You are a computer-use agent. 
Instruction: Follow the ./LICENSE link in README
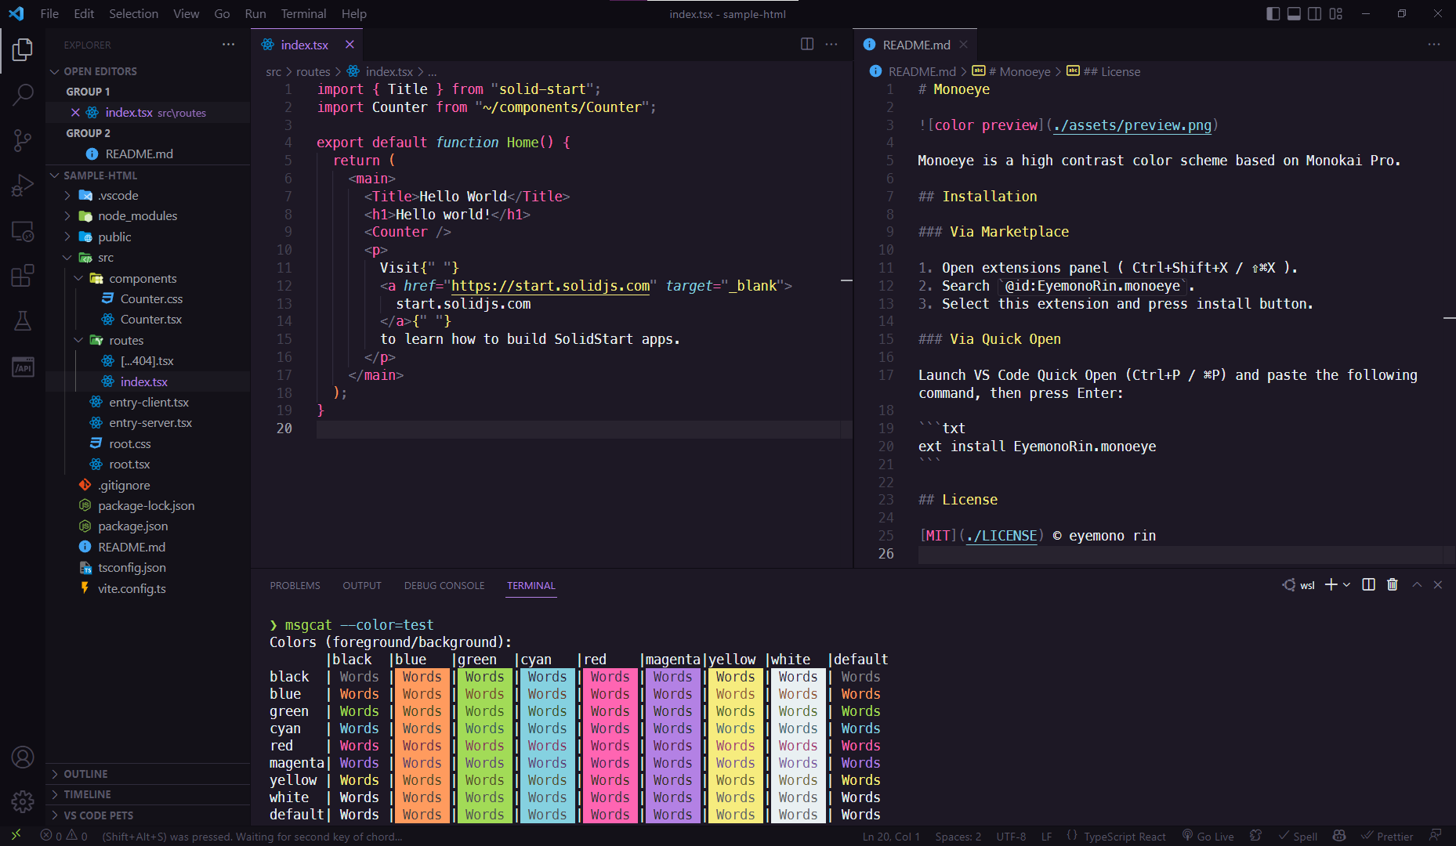tap(1001, 536)
